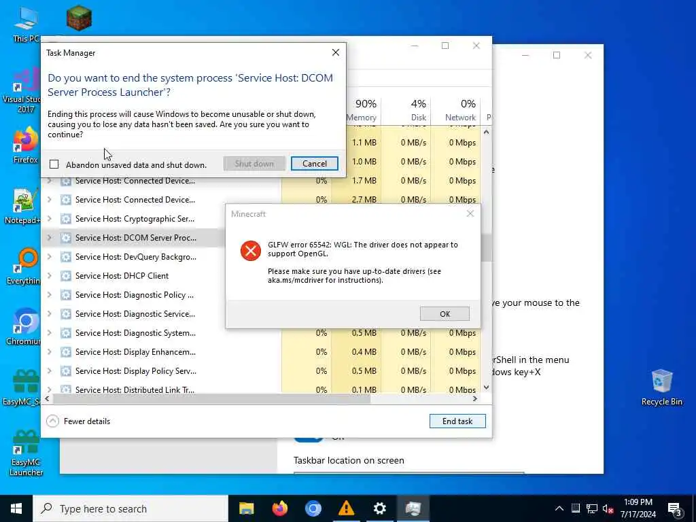The image size is (696, 522).
Task: Click horizontal scrollbar right arrow
Action: point(475,398)
